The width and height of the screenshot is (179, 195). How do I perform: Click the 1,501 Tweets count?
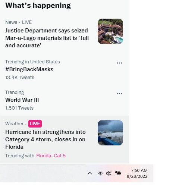(19, 108)
